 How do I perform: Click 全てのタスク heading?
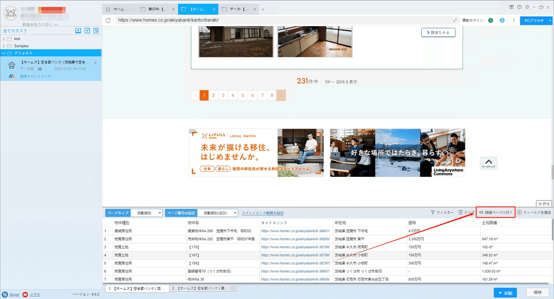point(15,31)
